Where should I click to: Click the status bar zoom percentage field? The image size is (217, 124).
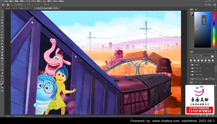[x=7, y=116]
